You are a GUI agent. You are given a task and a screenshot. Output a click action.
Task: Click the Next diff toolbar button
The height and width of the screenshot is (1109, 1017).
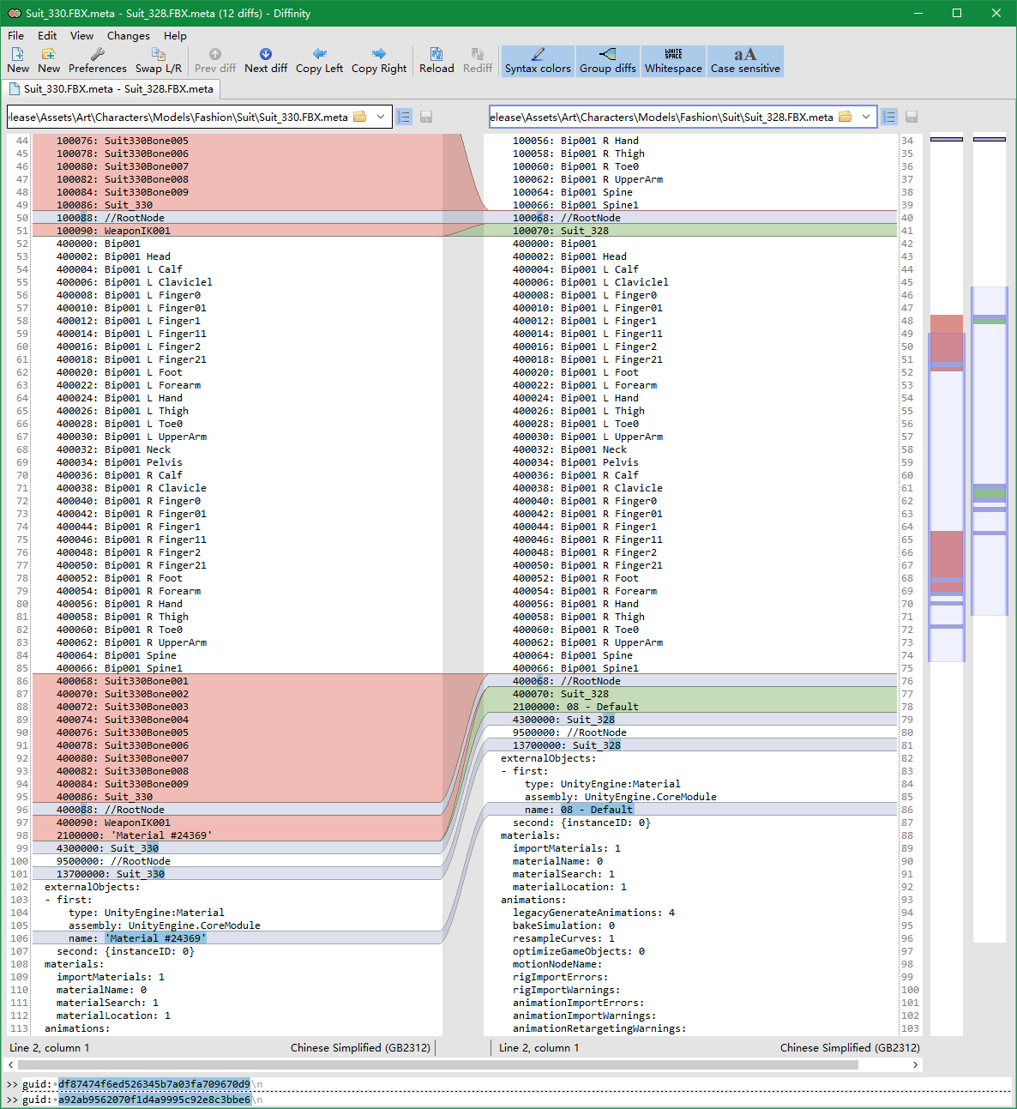click(x=265, y=60)
